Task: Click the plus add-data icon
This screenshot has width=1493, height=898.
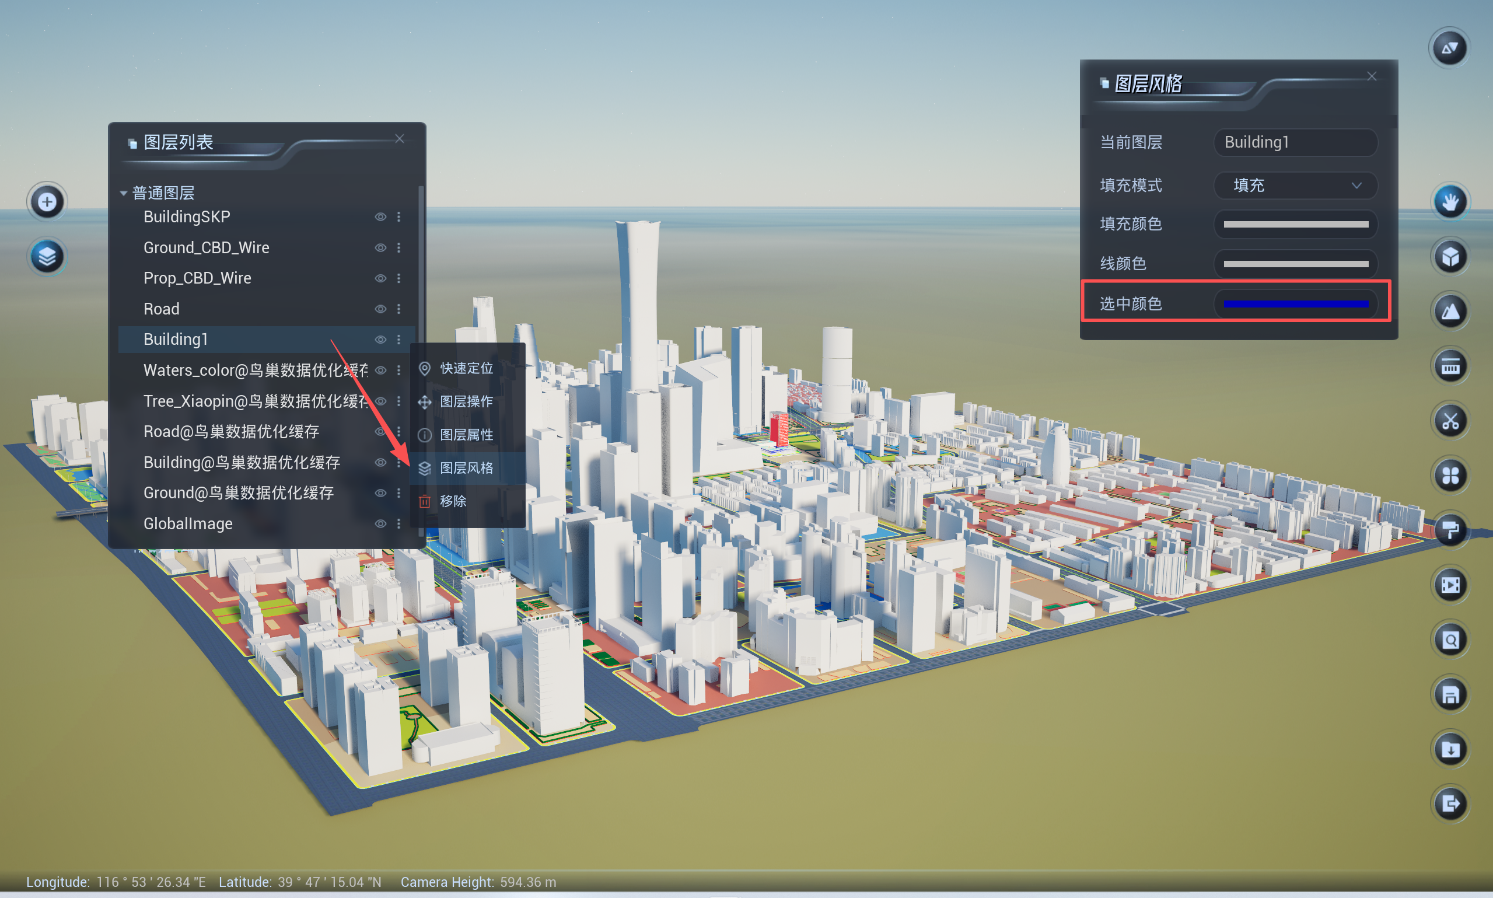Action: pos(47,202)
